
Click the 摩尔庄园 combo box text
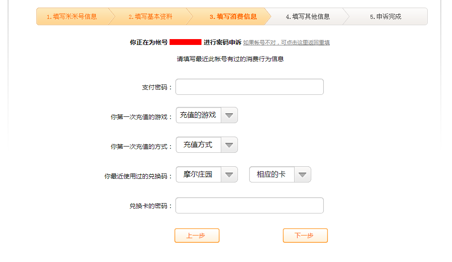198,174
